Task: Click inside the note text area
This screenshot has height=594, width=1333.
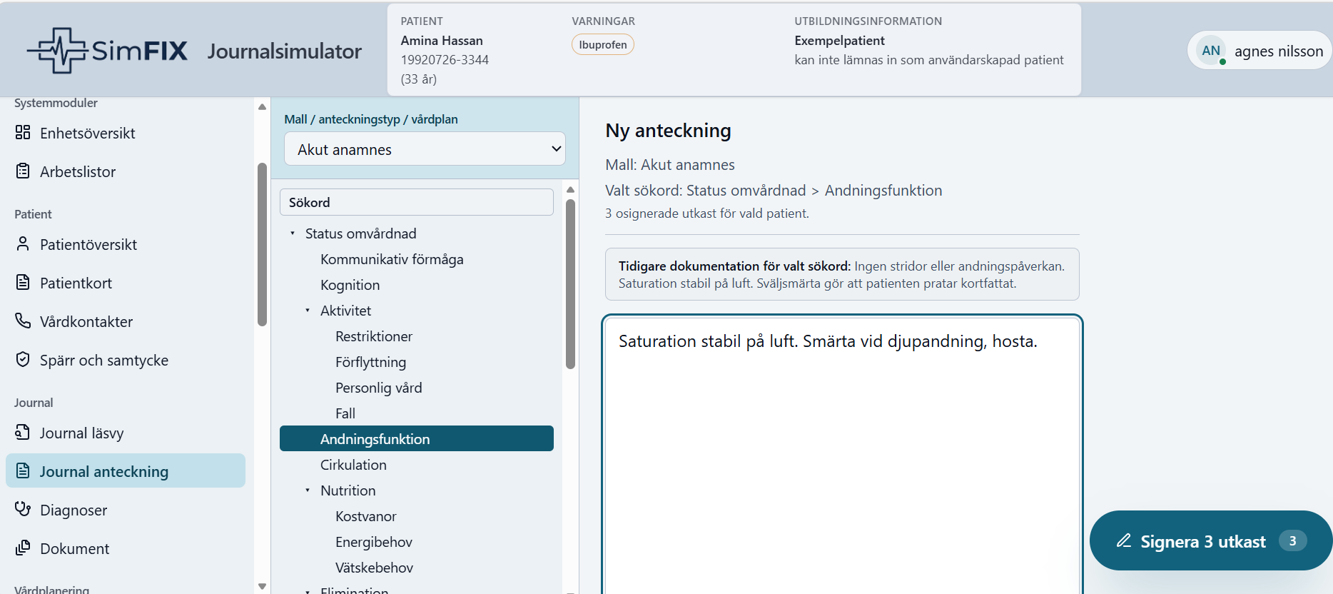Action: click(x=842, y=457)
